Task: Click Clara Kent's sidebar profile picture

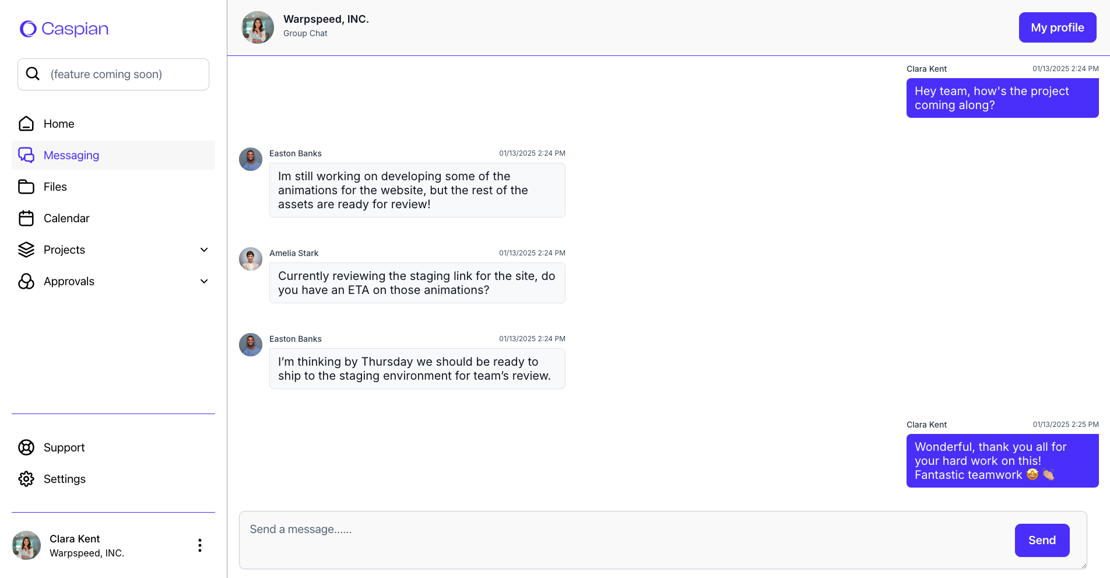Action: [x=26, y=545]
